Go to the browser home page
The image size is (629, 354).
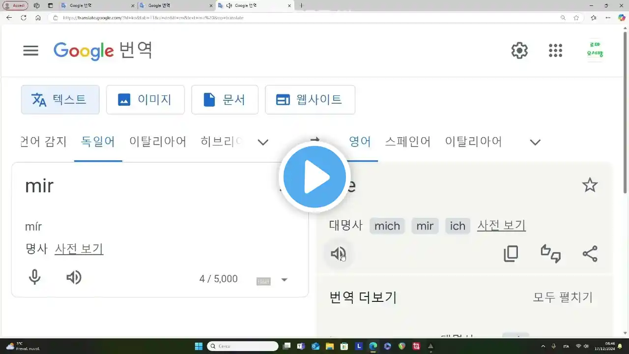38,18
